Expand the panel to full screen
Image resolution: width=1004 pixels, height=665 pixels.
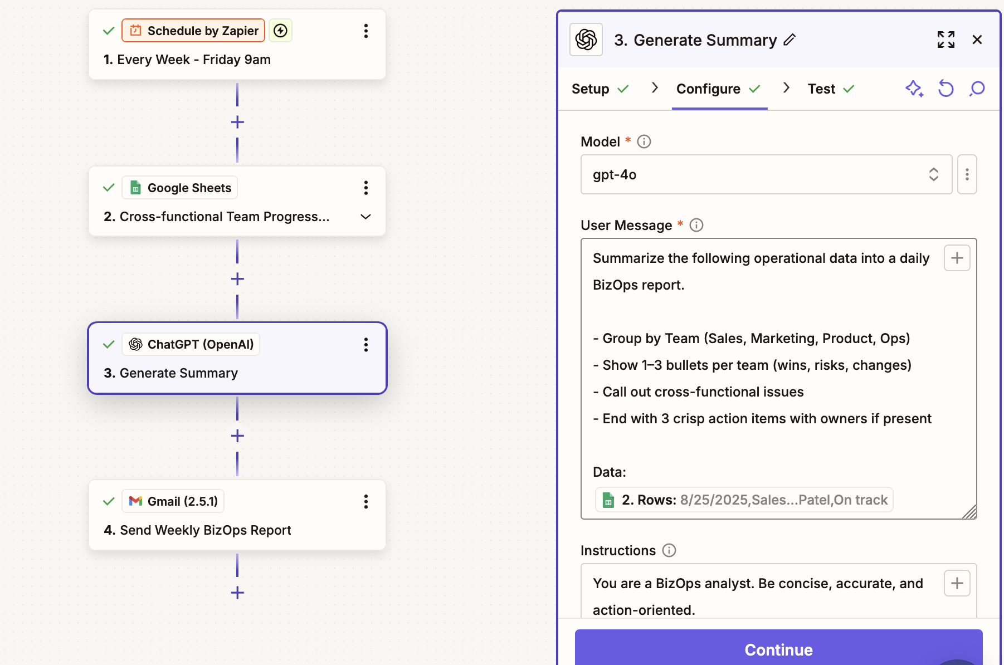click(946, 40)
